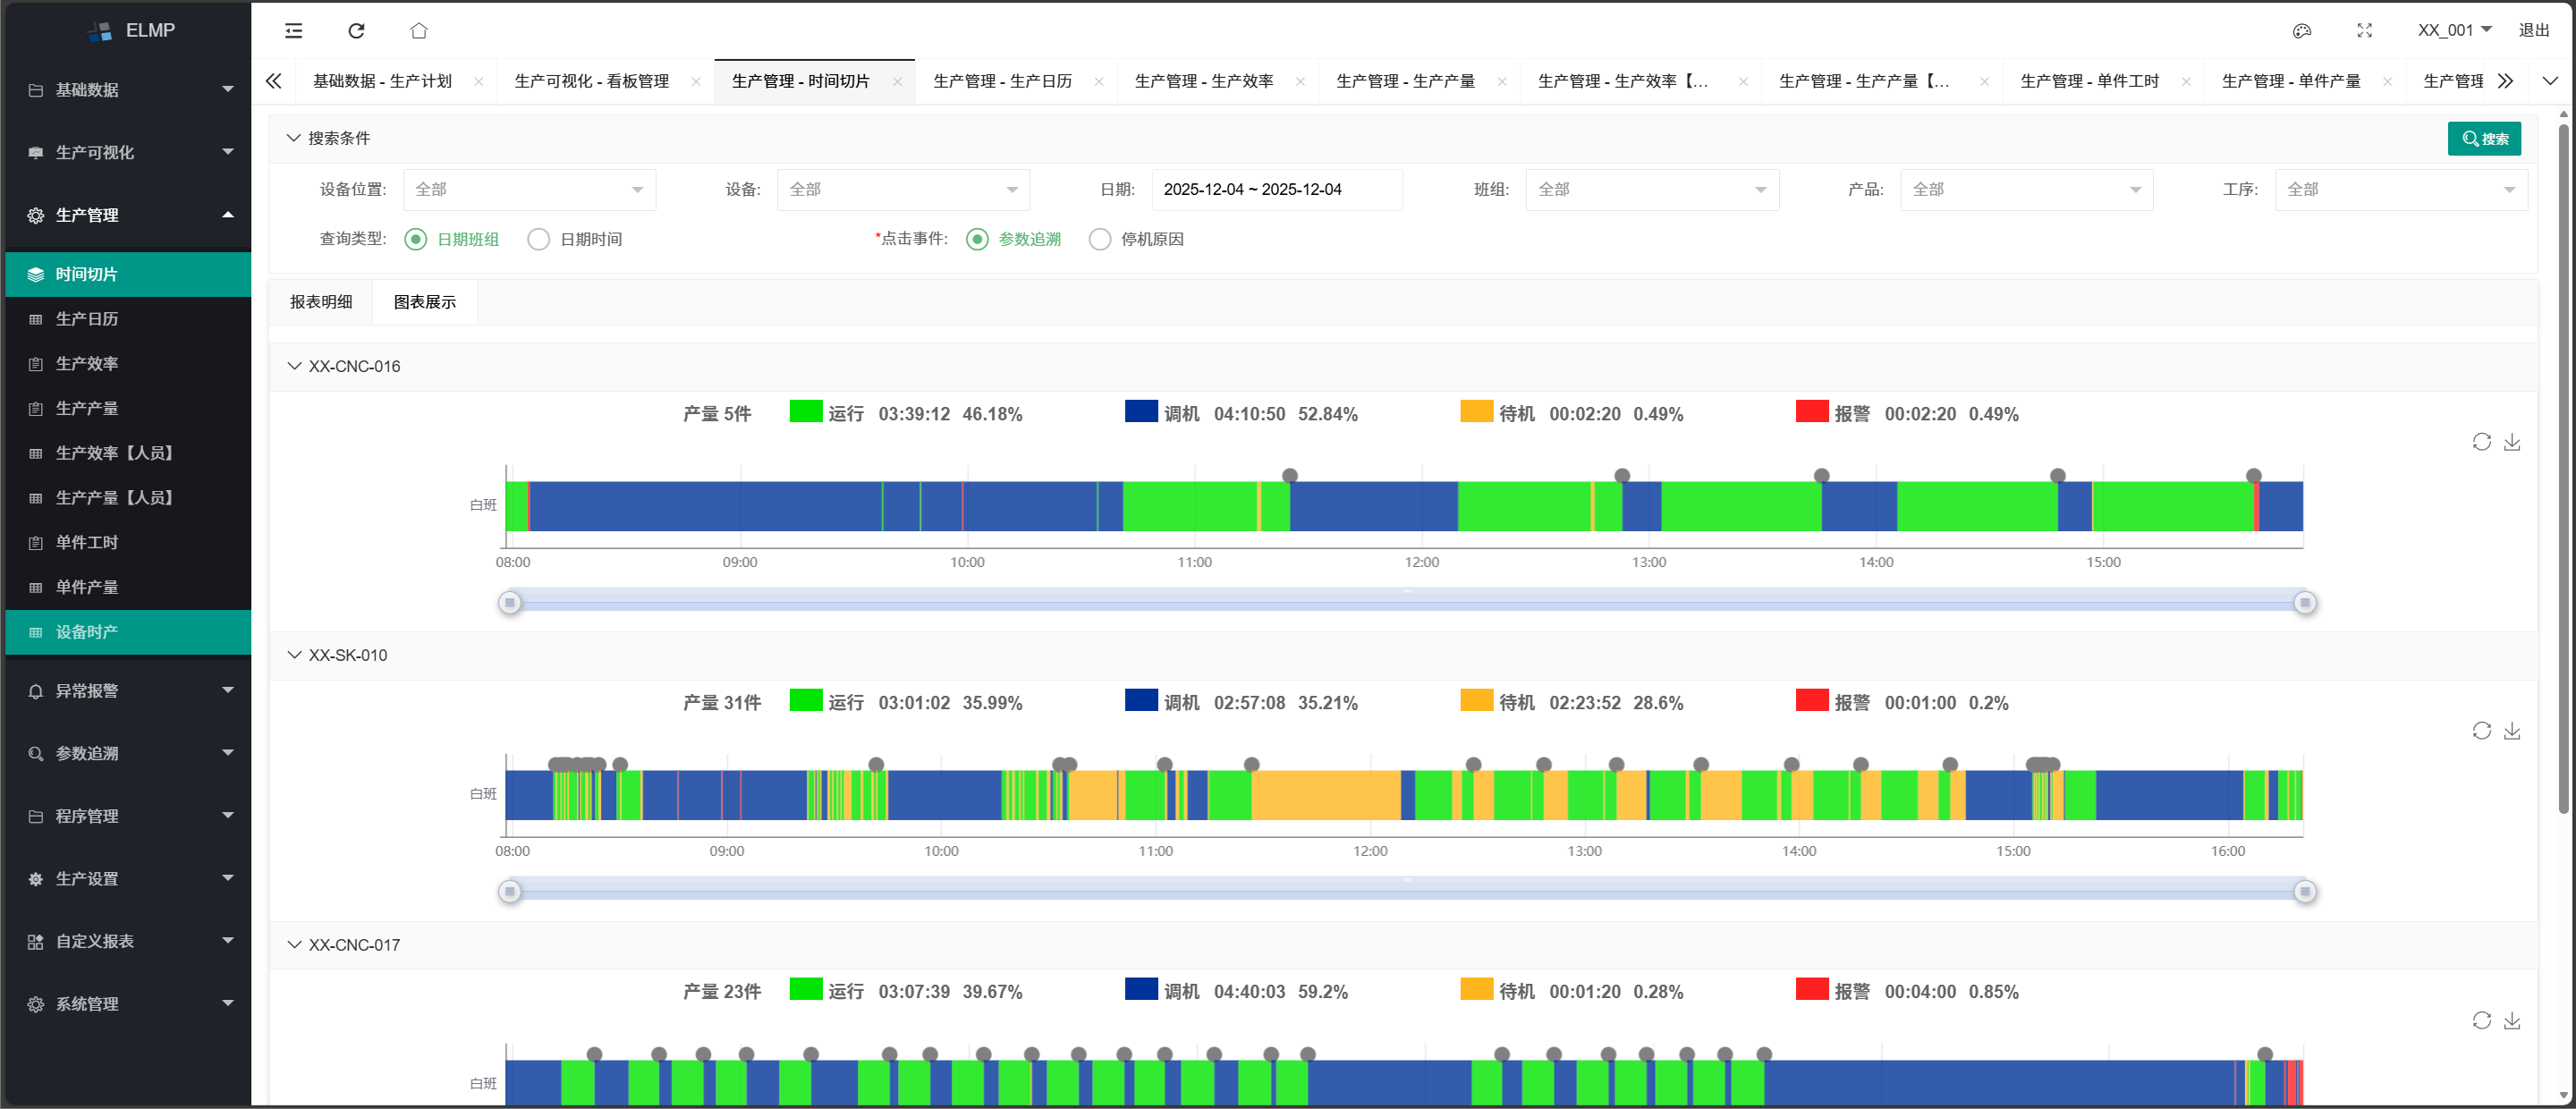The image size is (2576, 1109).
Task: Open the theme palette icon
Action: [2301, 31]
